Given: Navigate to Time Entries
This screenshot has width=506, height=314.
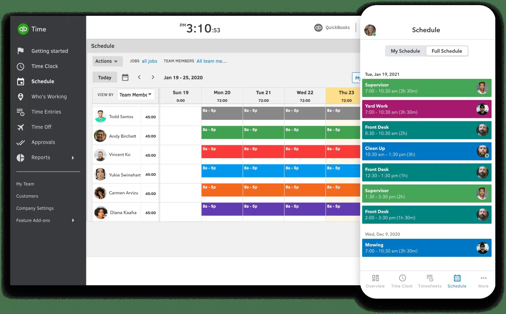Looking at the screenshot, I should pyautogui.click(x=46, y=111).
